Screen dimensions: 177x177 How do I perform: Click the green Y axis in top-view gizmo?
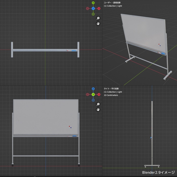click(x=93, y=3)
